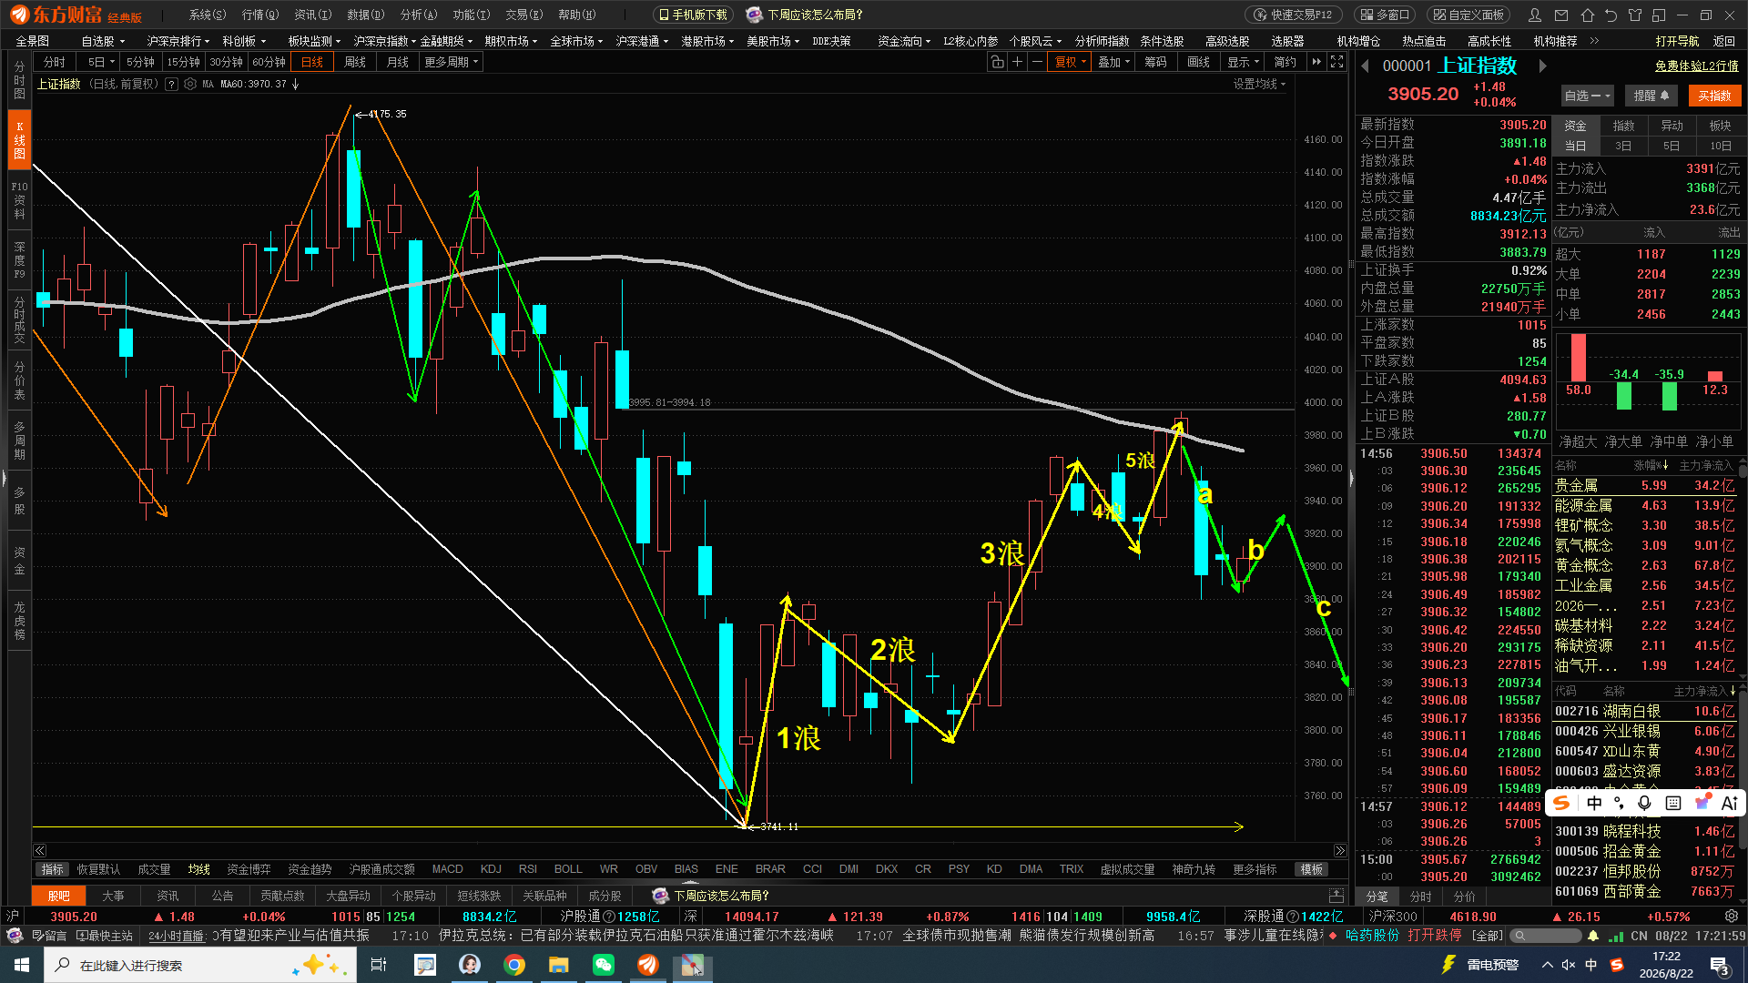This screenshot has width=1748, height=983.
Task: Click the 002716 湖南白银 stock row
Action: coord(1644,711)
